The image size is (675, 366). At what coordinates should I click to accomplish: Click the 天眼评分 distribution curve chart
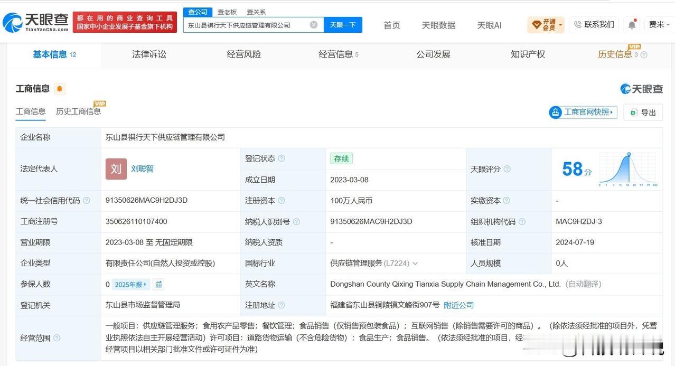pyautogui.click(x=628, y=169)
